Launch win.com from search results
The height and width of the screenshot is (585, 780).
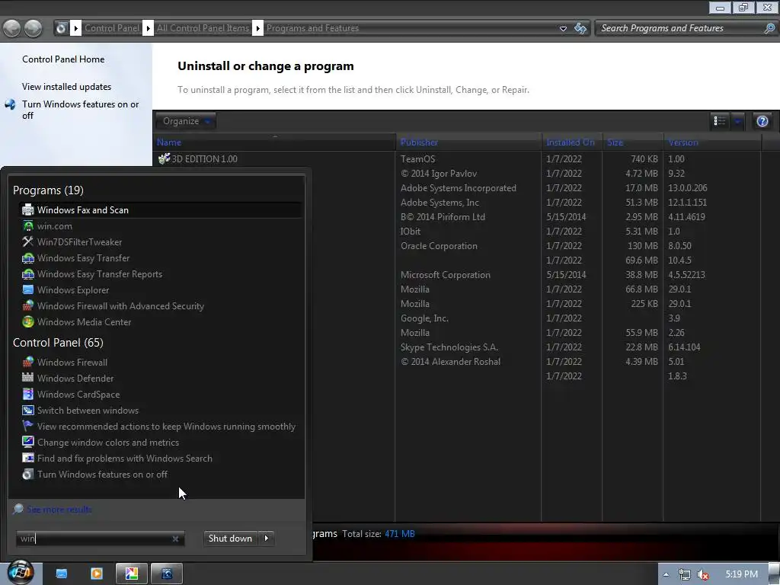[x=160, y=225]
